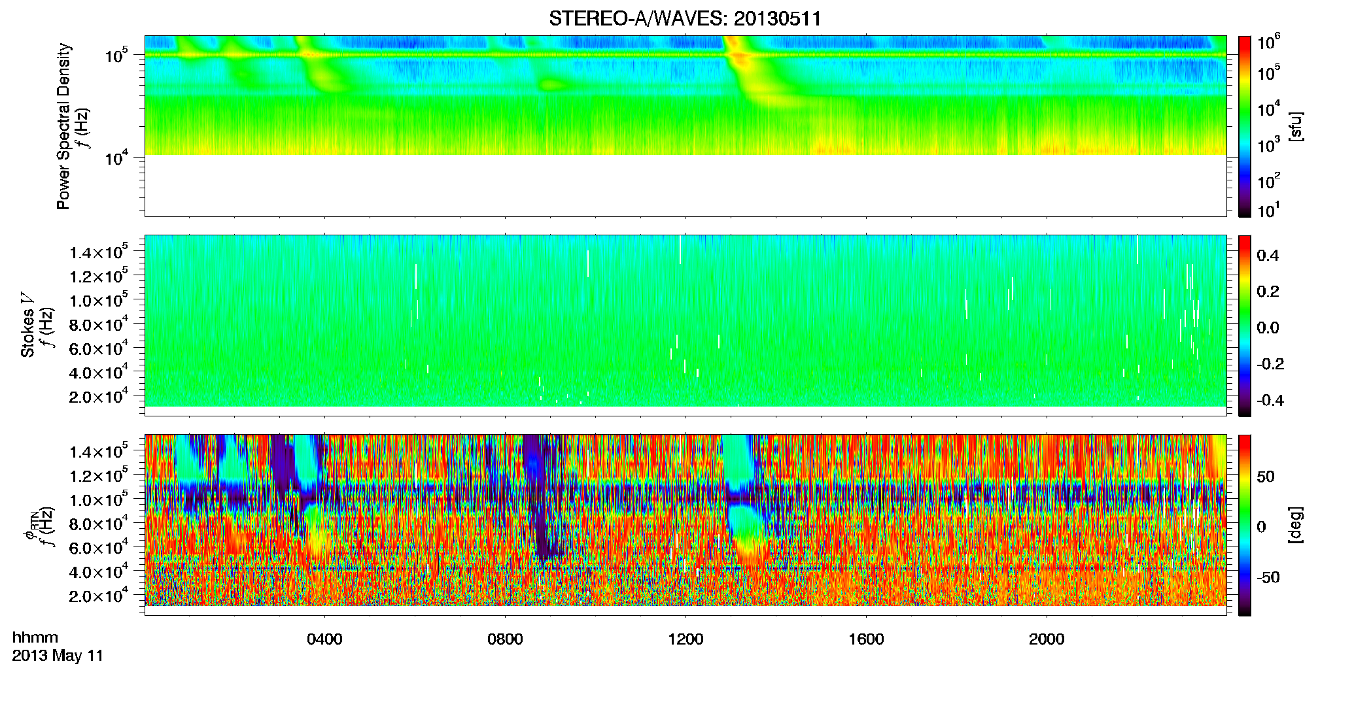Click the 0.0 label on Stokes V colorbar

(x=1268, y=328)
